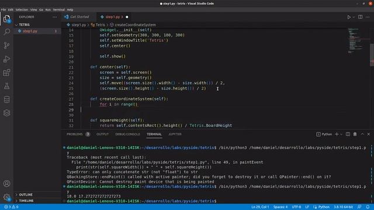Show the Jupyter panel tab
The width and height of the screenshot is (374, 210).
[175, 134]
